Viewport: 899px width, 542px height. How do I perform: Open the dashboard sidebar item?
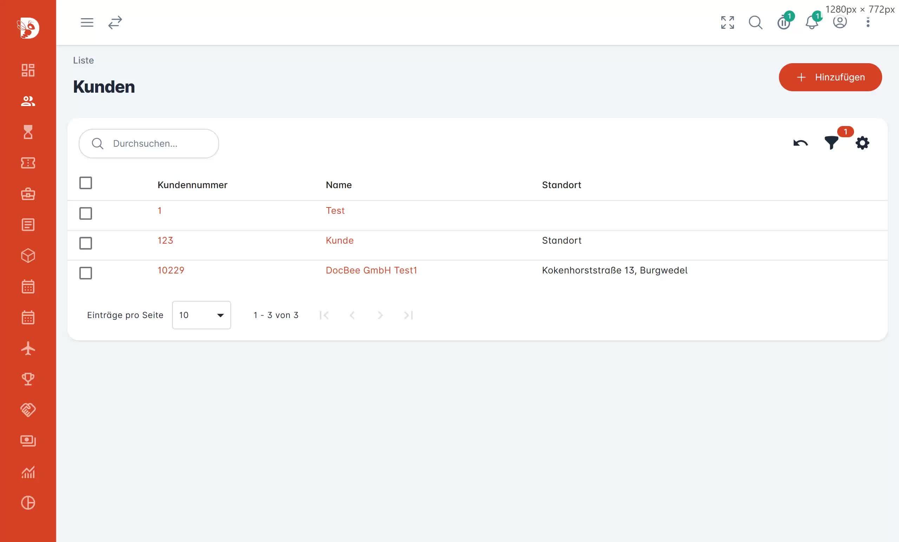pos(28,70)
